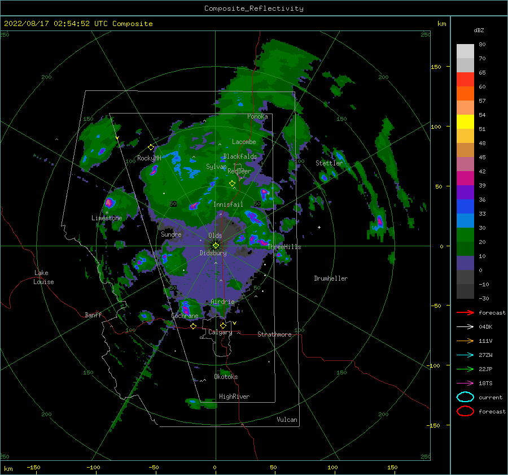Click the Sundre town label
Screen dimensions: 508x475
171,234
